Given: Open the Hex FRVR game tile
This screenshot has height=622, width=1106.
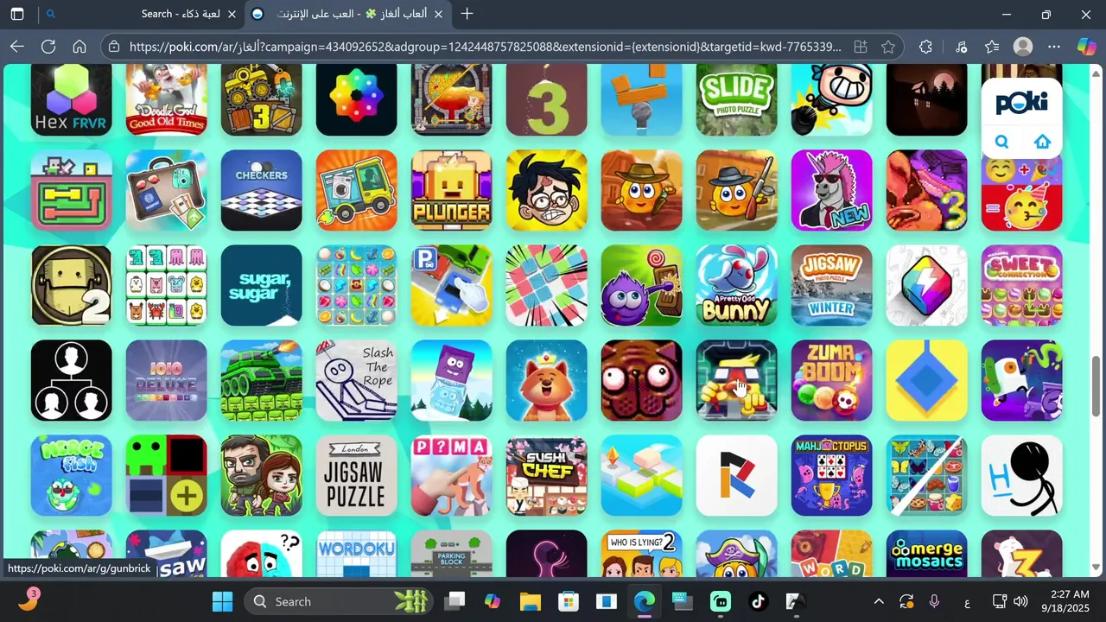Looking at the screenshot, I should pos(71,99).
